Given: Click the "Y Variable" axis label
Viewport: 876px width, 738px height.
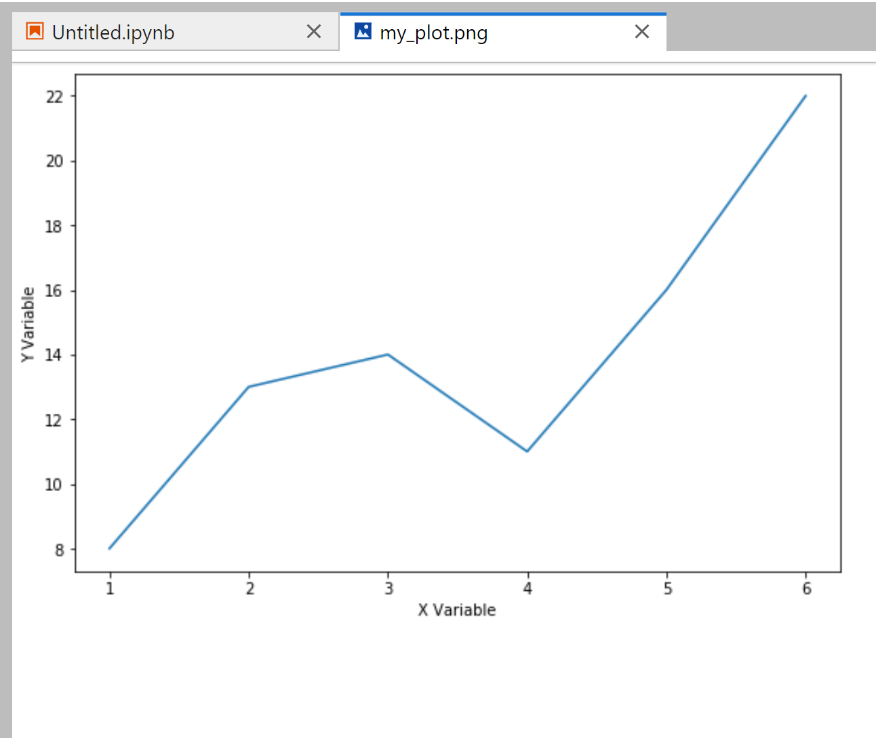Looking at the screenshot, I should (x=28, y=324).
